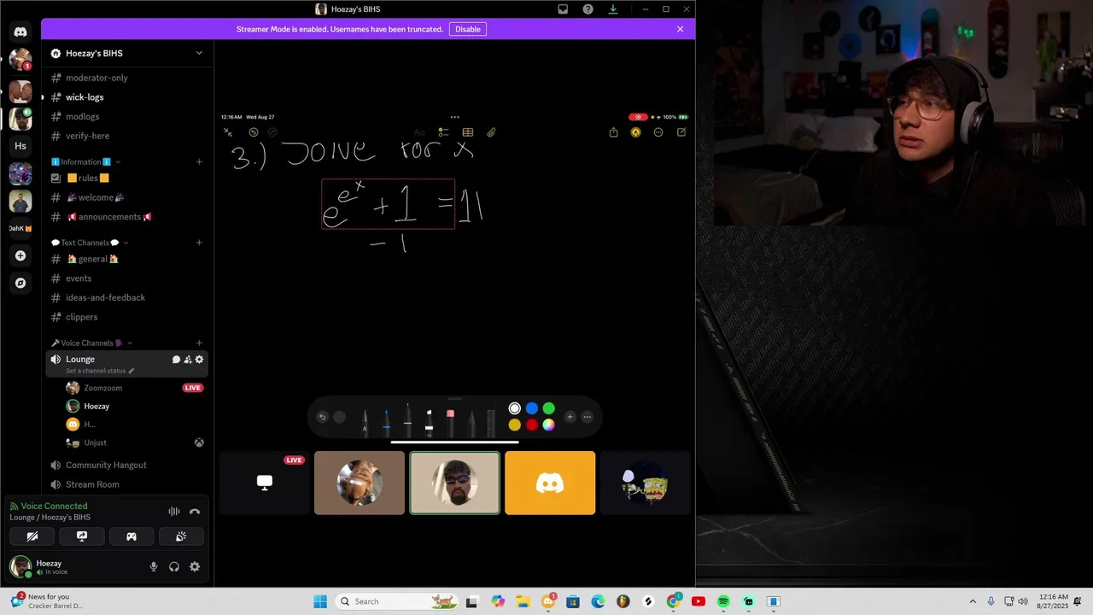Click the checklist icon in Notes toolbar
The image size is (1093, 615).
[x=443, y=132]
